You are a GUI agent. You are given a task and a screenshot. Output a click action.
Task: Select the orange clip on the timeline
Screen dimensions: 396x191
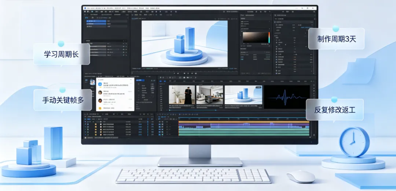click(x=244, y=122)
